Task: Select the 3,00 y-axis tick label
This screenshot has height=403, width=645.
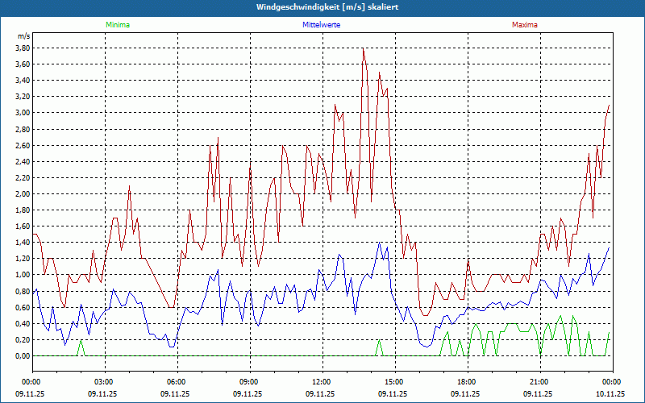Action: [x=23, y=113]
